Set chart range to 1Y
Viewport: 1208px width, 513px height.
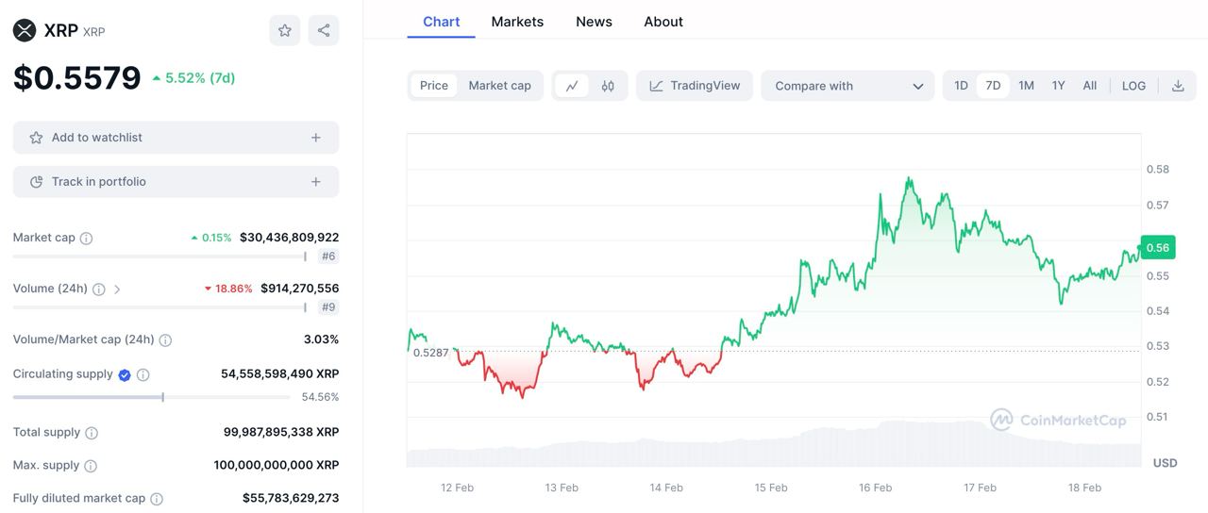point(1058,86)
